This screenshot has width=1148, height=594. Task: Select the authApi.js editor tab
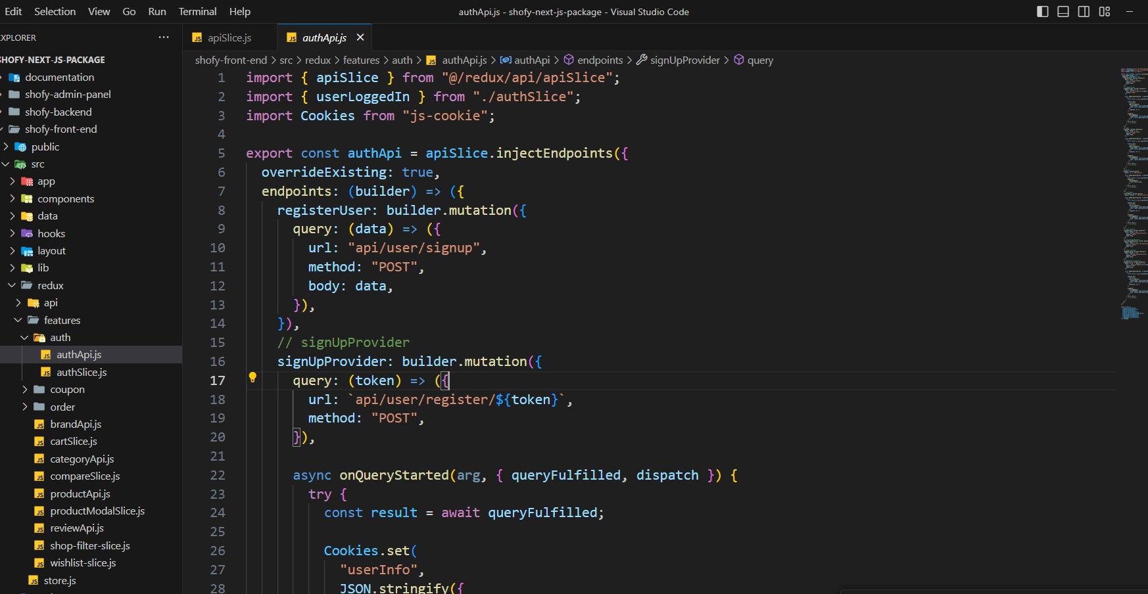pyautogui.click(x=324, y=37)
